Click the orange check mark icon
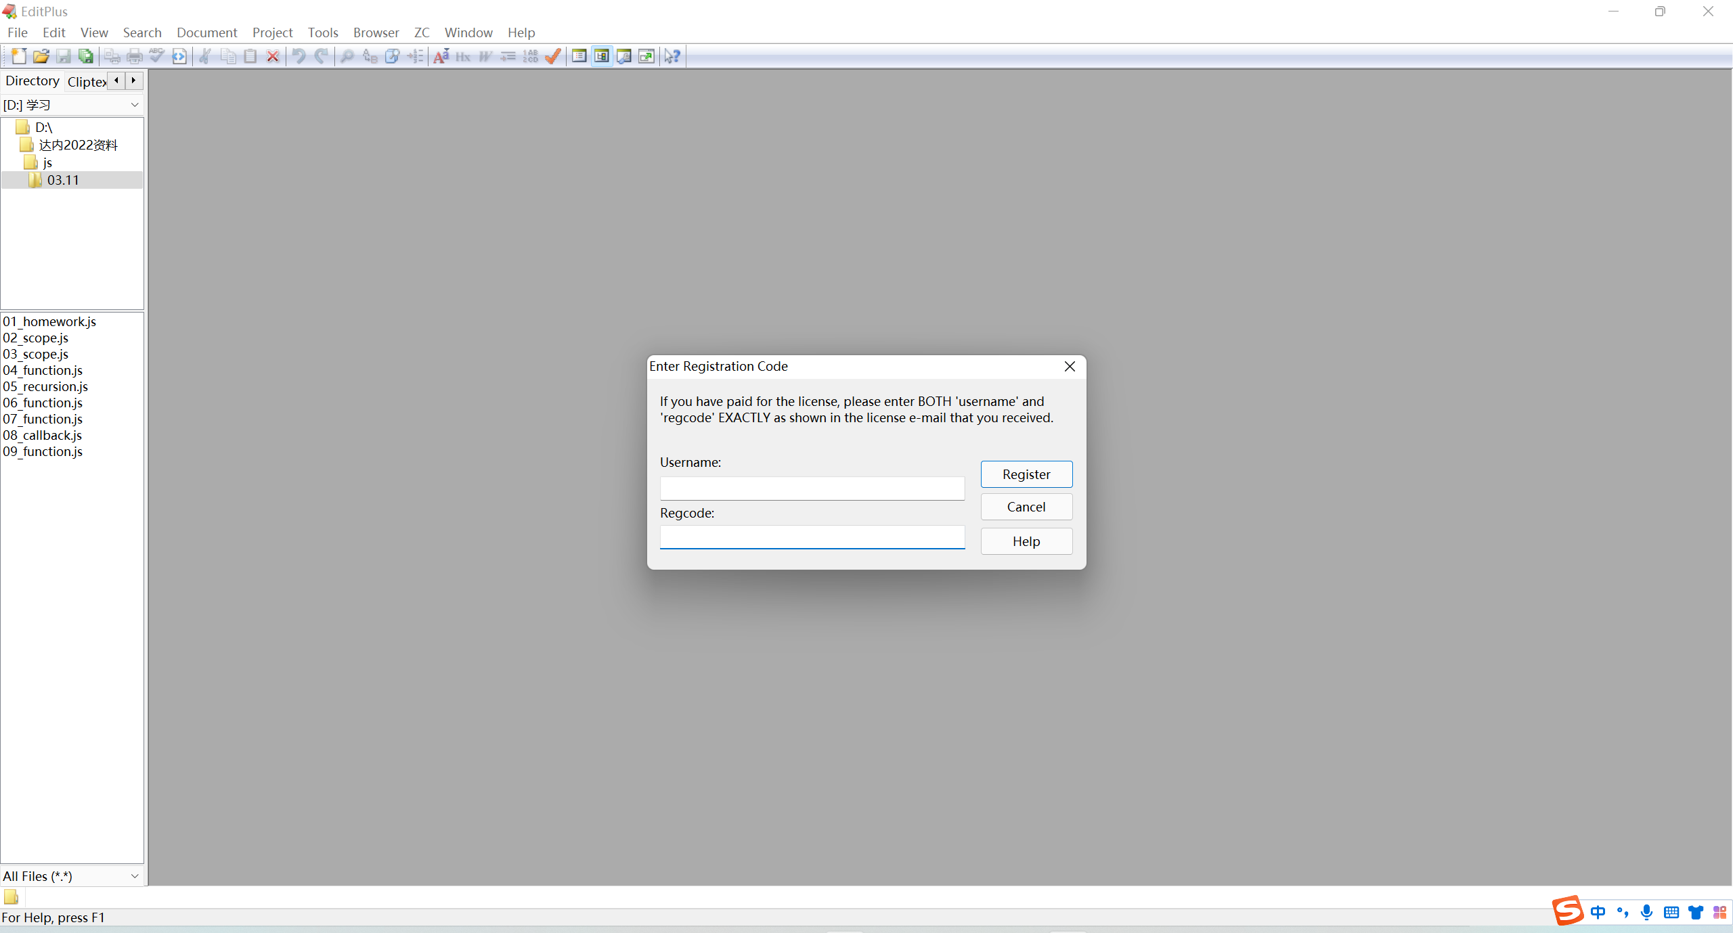 coord(553,56)
